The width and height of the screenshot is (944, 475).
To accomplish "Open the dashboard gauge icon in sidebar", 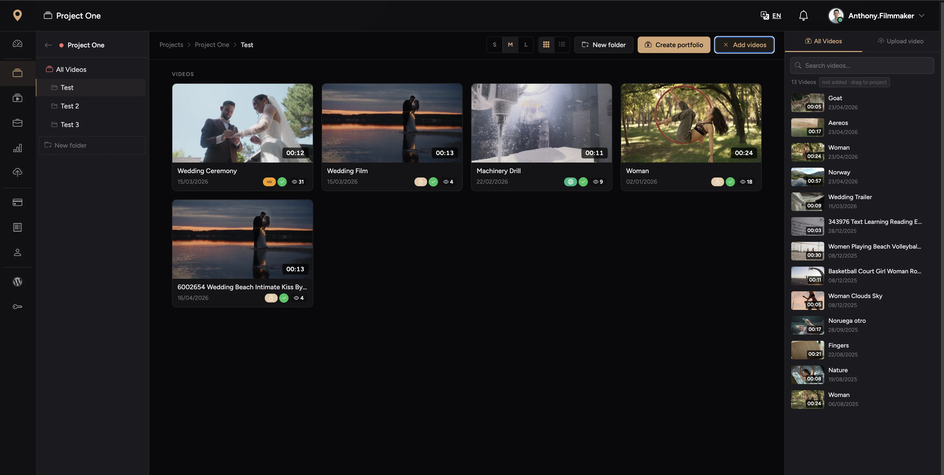I will tap(17, 44).
